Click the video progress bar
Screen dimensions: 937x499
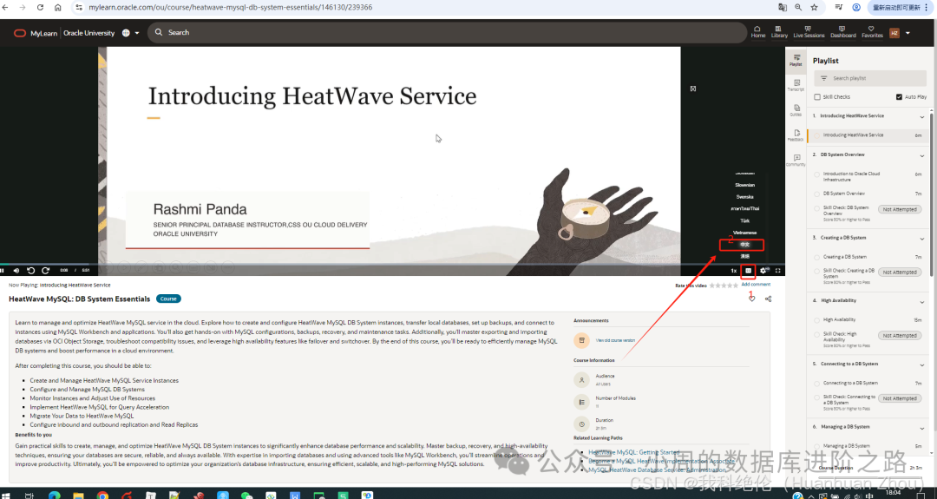(x=392, y=264)
